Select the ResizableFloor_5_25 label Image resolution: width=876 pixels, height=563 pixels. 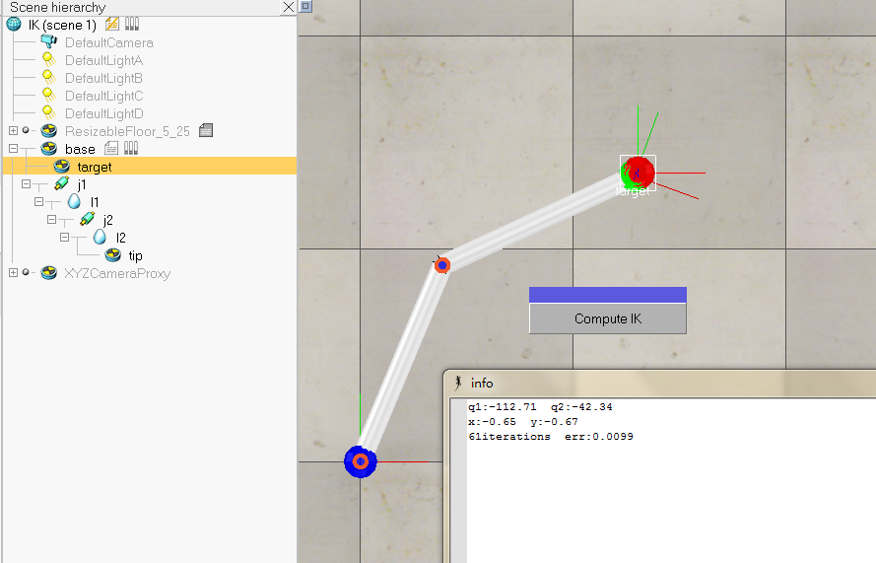(x=127, y=131)
